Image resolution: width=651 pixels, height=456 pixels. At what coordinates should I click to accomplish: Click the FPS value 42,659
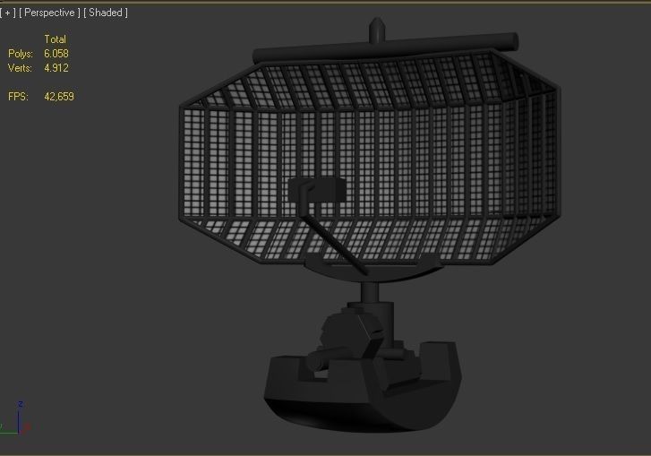(59, 97)
